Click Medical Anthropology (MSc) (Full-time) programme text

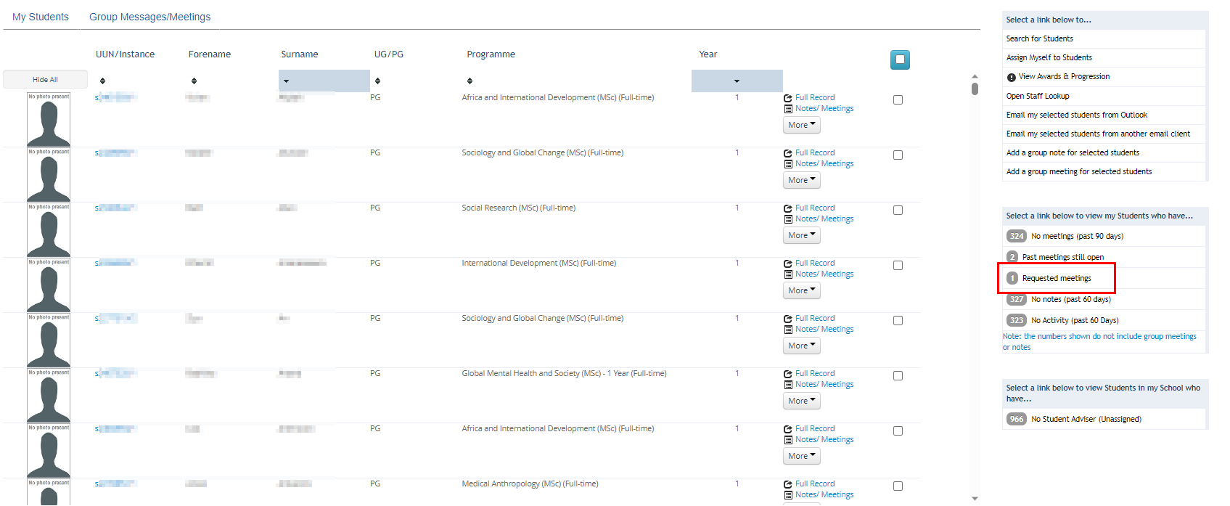coord(530,484)
